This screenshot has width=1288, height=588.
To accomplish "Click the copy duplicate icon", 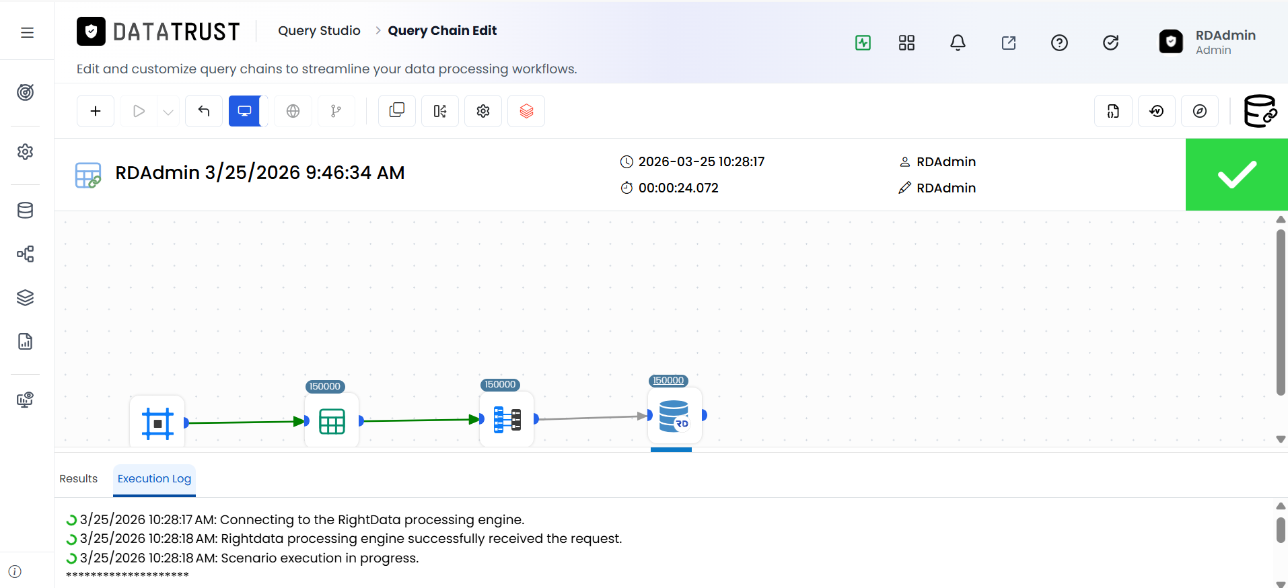I will coord(397,111).
